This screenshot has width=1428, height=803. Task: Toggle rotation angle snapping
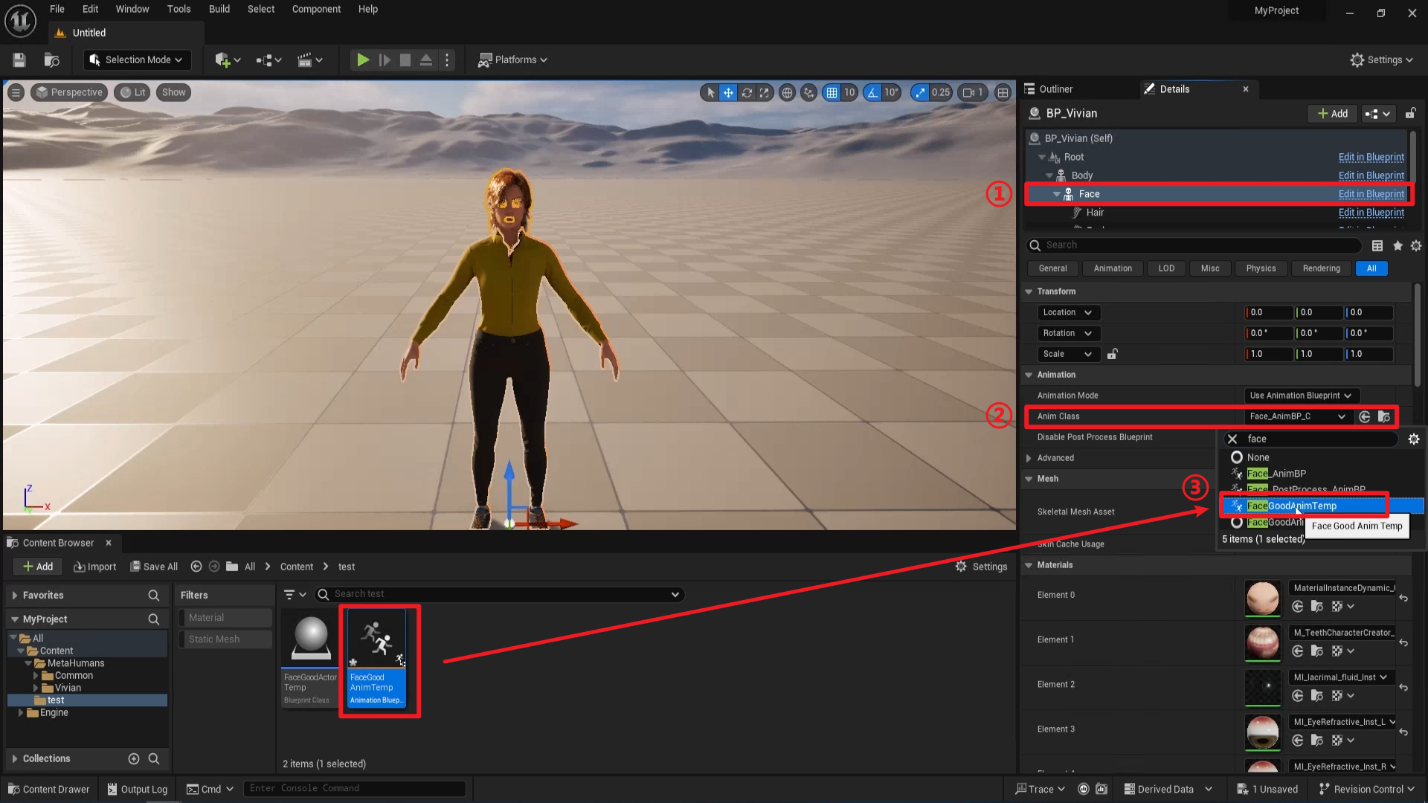point(872,93)
